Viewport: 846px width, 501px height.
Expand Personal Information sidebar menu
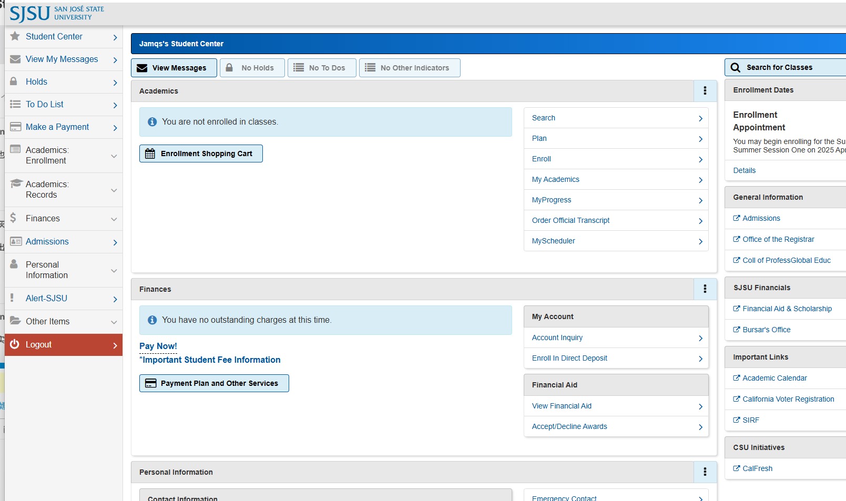(x=63, y=270)
